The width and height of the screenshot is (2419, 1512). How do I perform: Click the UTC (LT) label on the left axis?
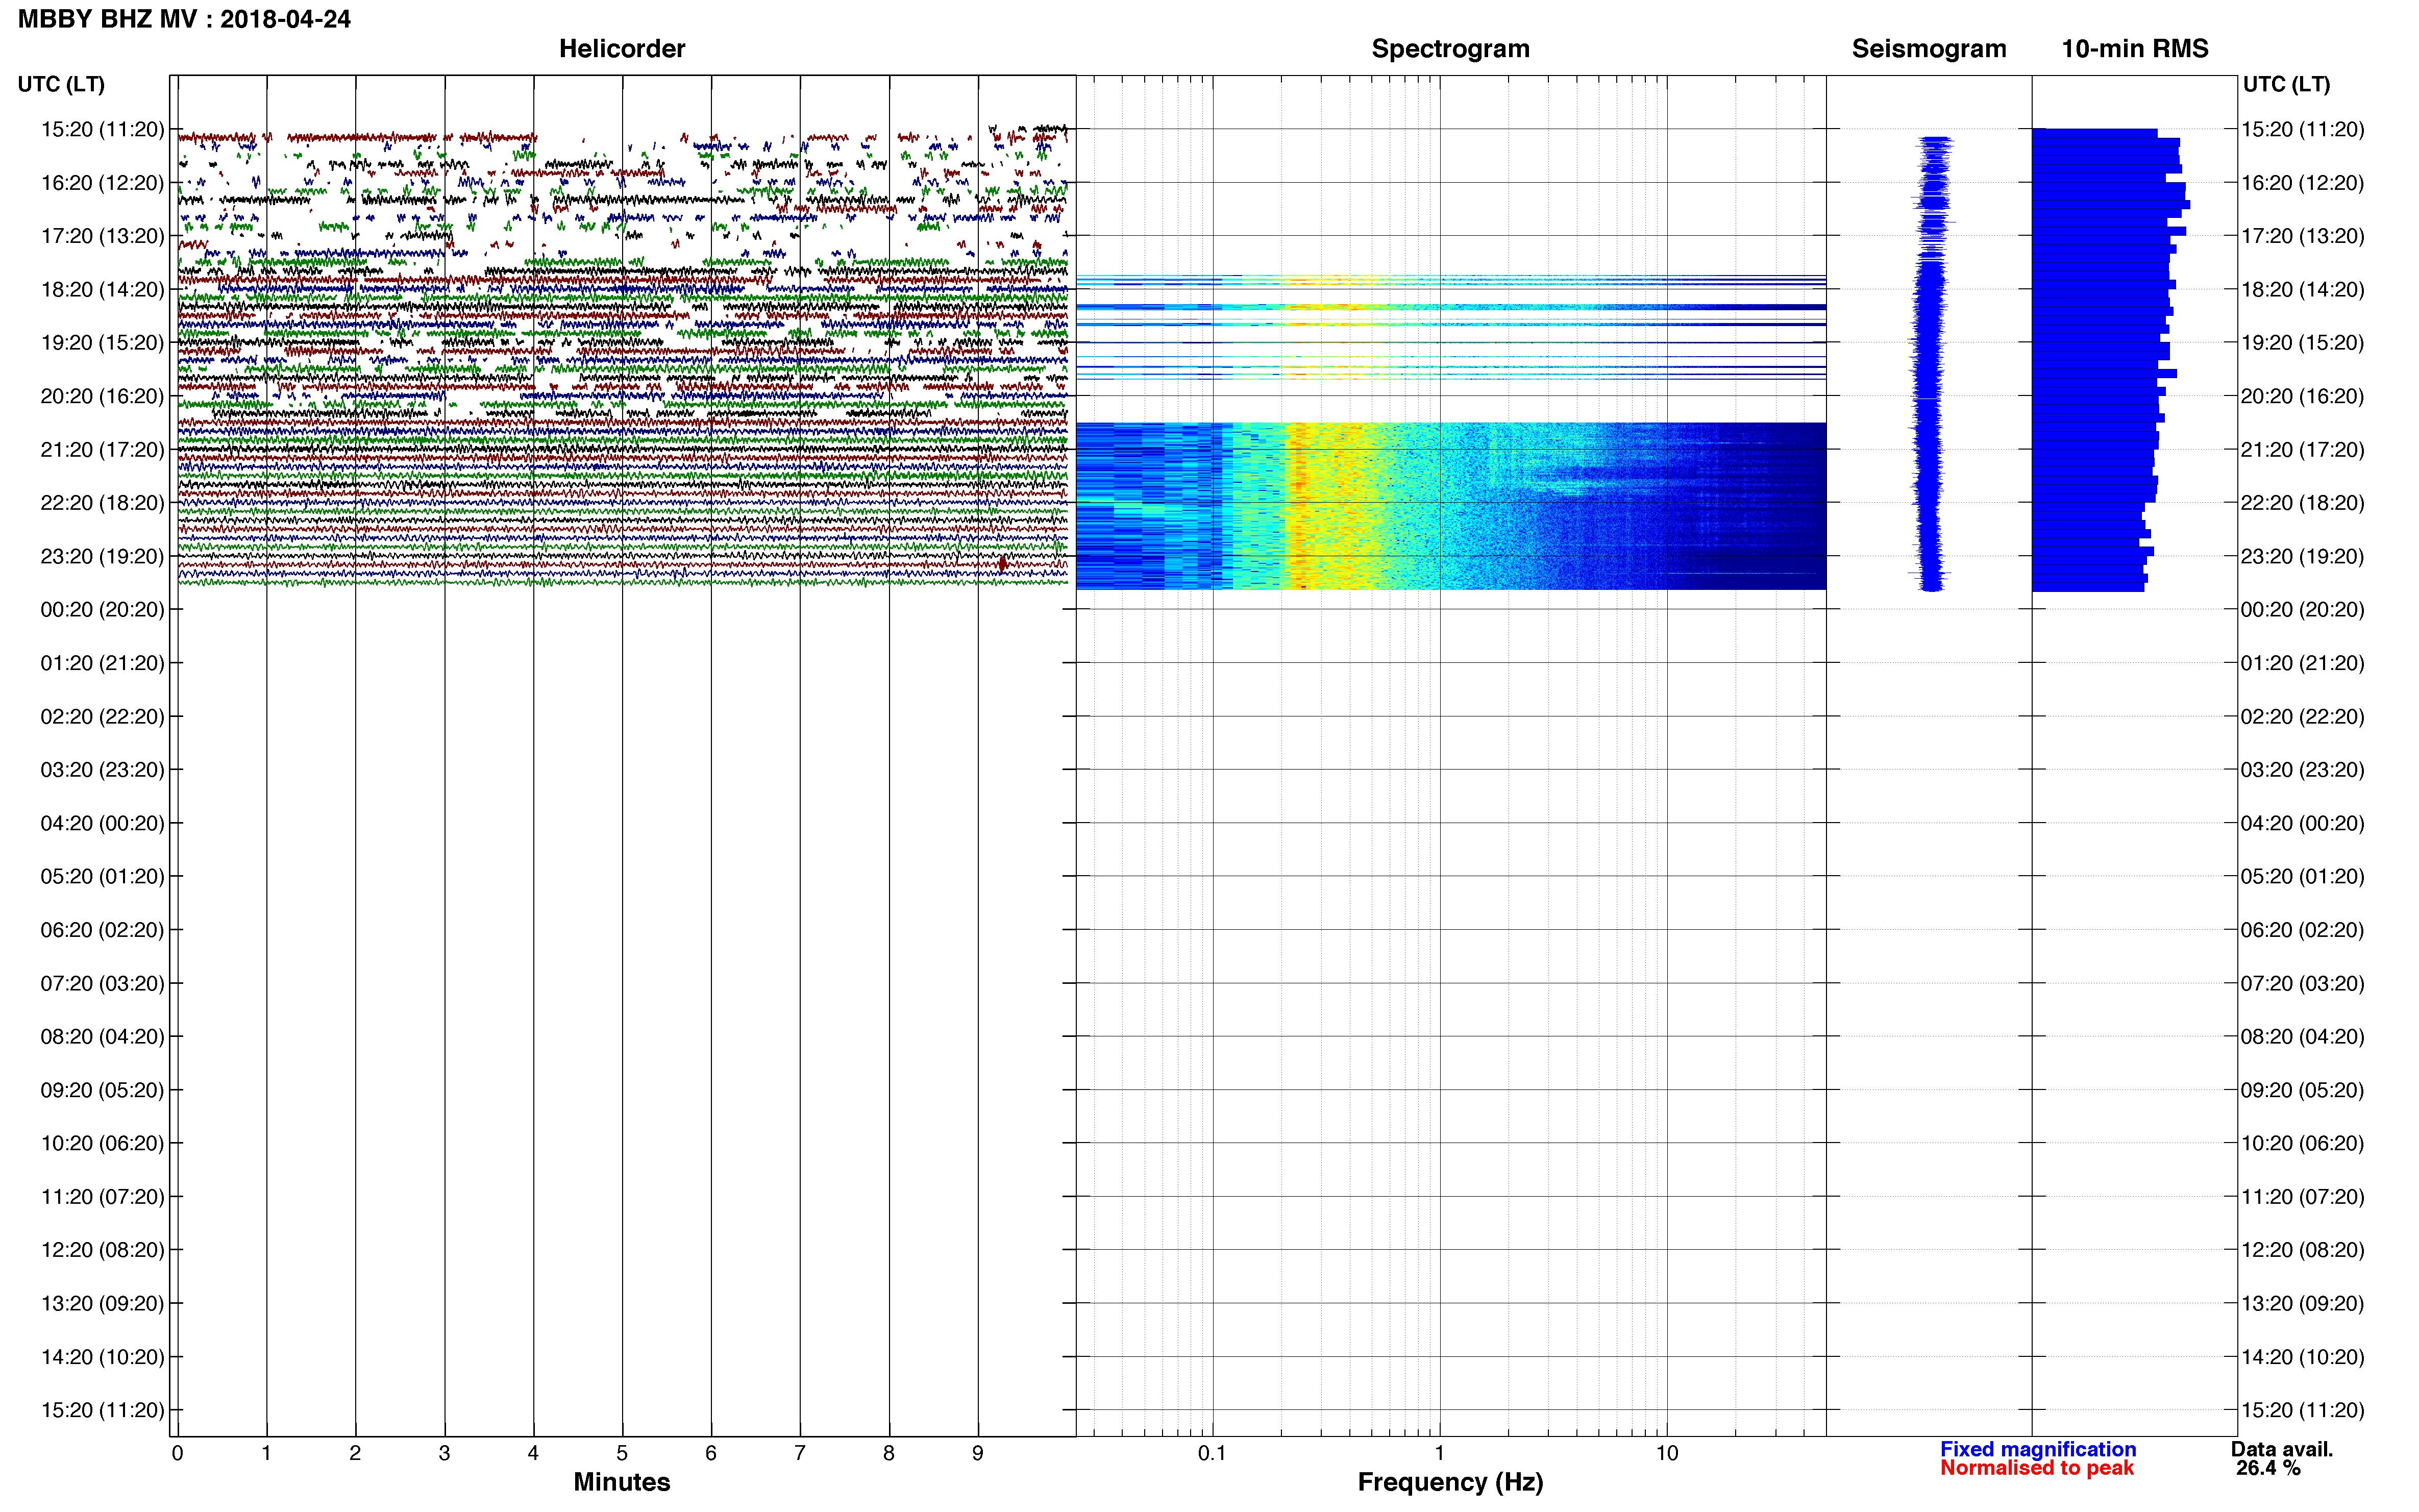61,84
